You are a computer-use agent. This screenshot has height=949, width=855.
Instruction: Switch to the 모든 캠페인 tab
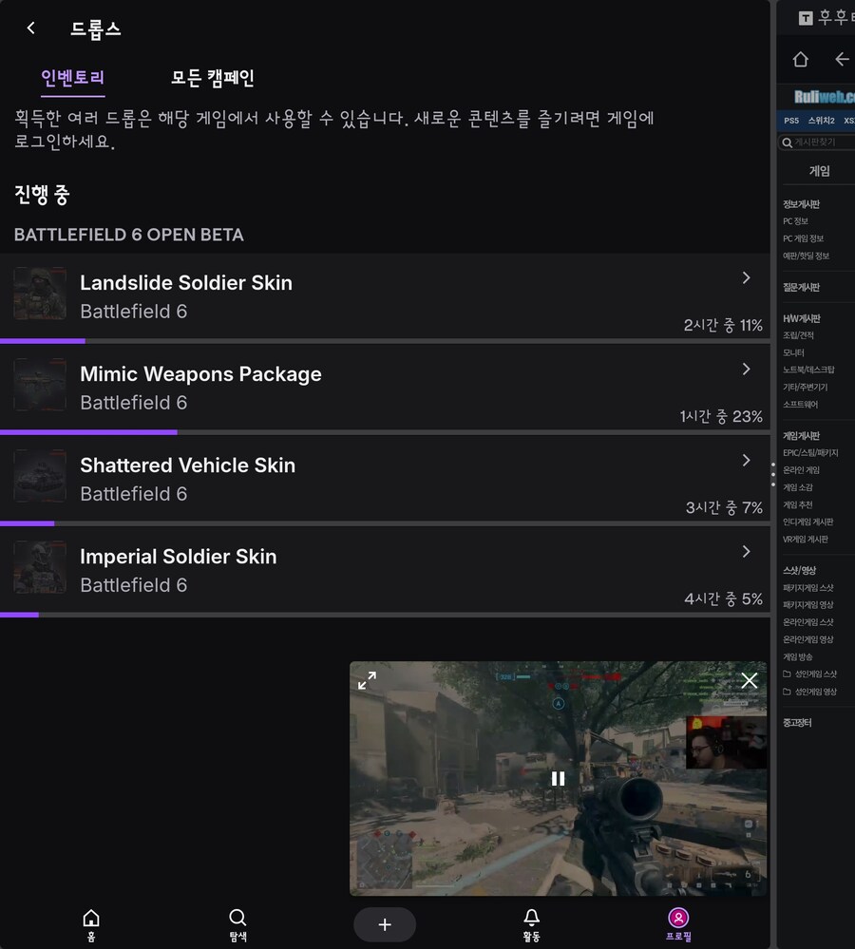(x=213, y=78)
